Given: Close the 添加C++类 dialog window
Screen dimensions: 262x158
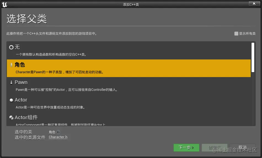Looking at the screenshot, I should [254, 3].
